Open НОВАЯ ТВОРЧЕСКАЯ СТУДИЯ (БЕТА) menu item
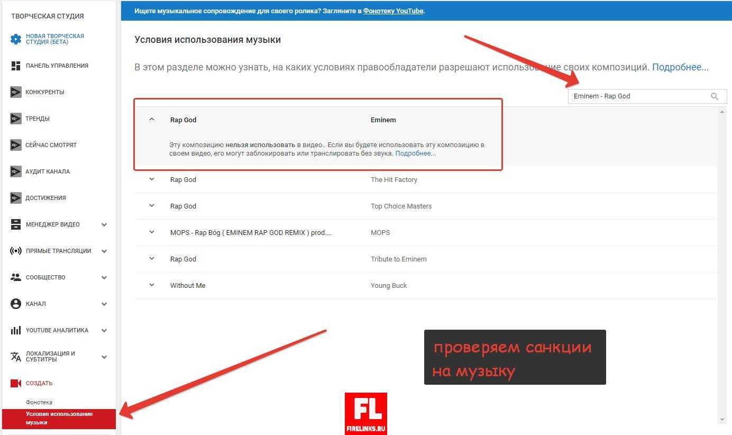Screen dimensions: 732x435 point(55,39)
